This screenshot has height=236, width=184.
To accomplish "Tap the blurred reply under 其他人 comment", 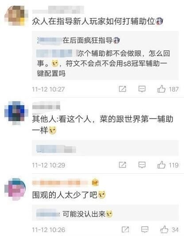I will 56,149.
